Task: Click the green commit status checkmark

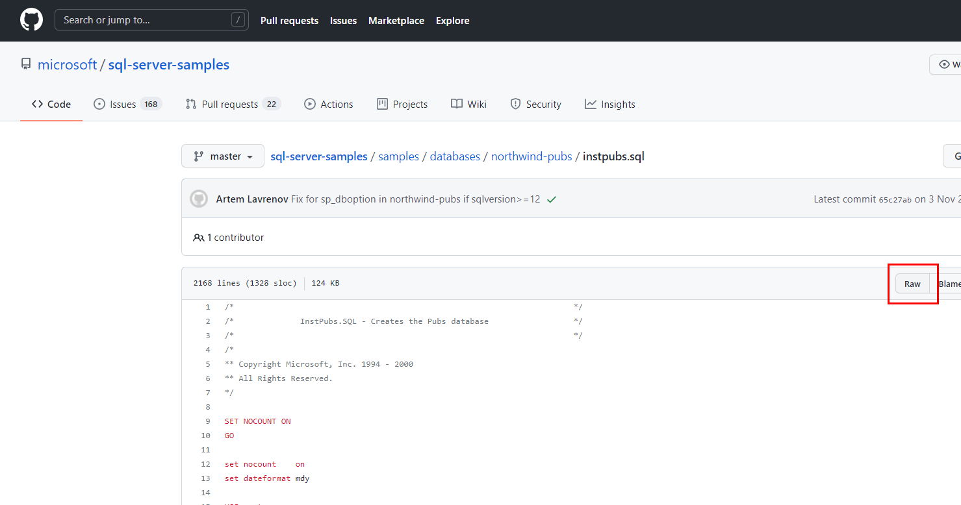Action: pyautogui.click(x=552, y=199)
